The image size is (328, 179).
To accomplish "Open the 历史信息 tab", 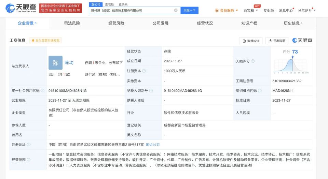I will [x=293, y=23].
